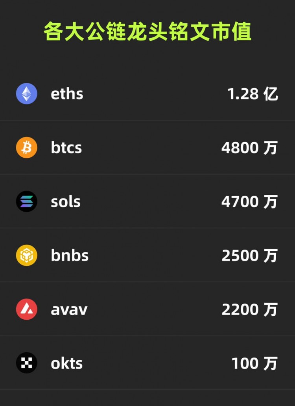Click the Ethereum logo icon
Screen dimensions: 295x406
[x=27, y=94]
